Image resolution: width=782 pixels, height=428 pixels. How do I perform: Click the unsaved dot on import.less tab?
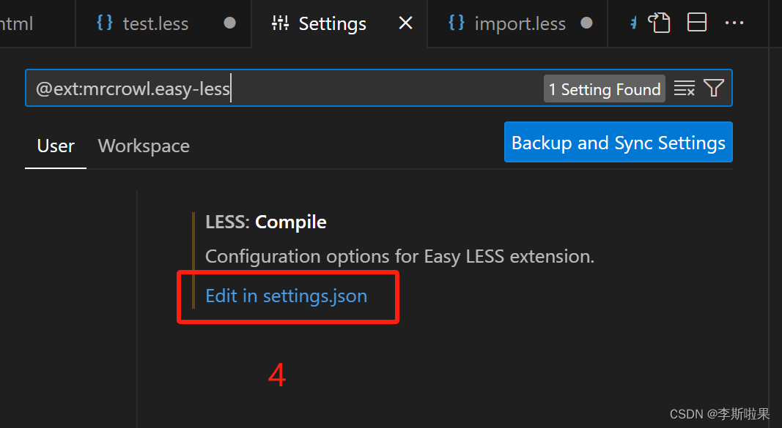pos(586,23)
